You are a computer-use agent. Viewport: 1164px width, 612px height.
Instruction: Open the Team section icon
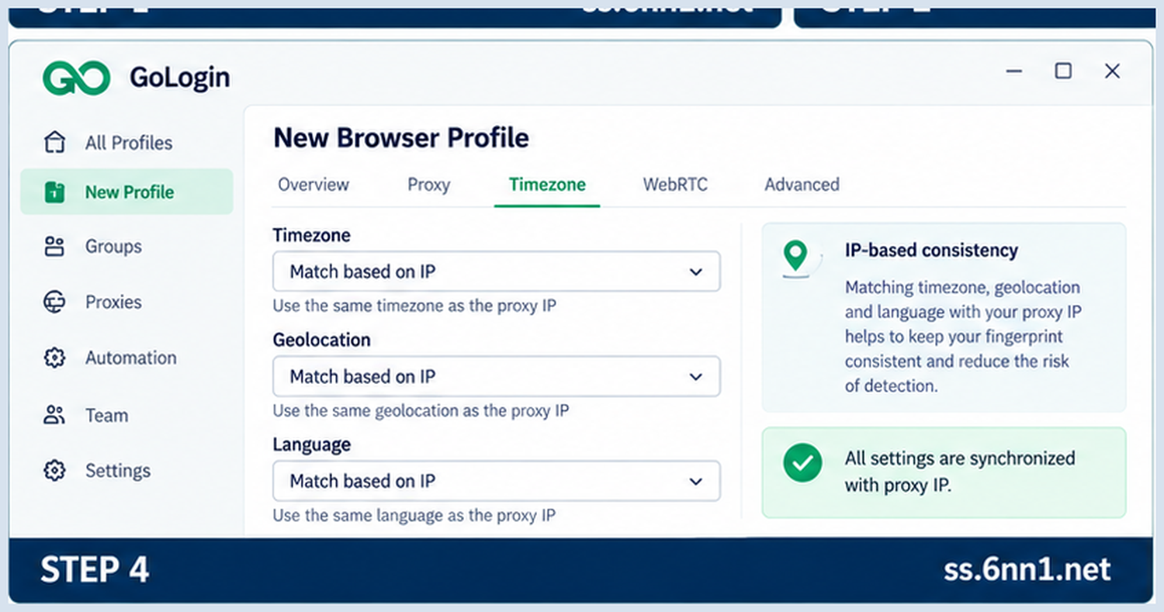point(54,415)
